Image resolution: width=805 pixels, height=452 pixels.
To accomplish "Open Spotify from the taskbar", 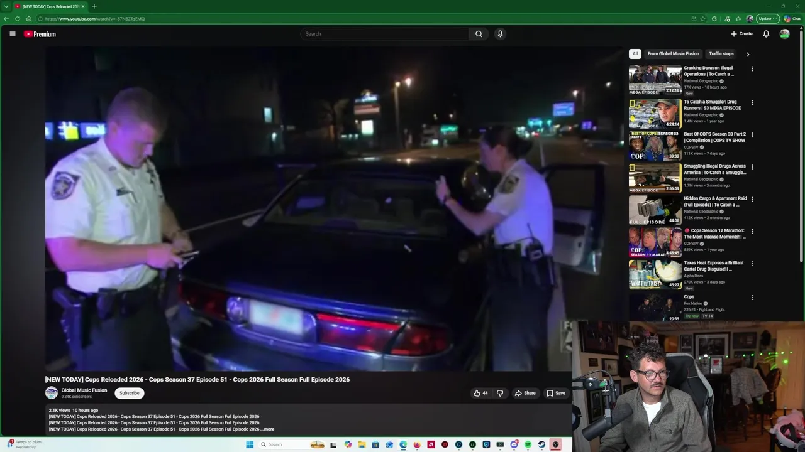I will click(528, 444).
